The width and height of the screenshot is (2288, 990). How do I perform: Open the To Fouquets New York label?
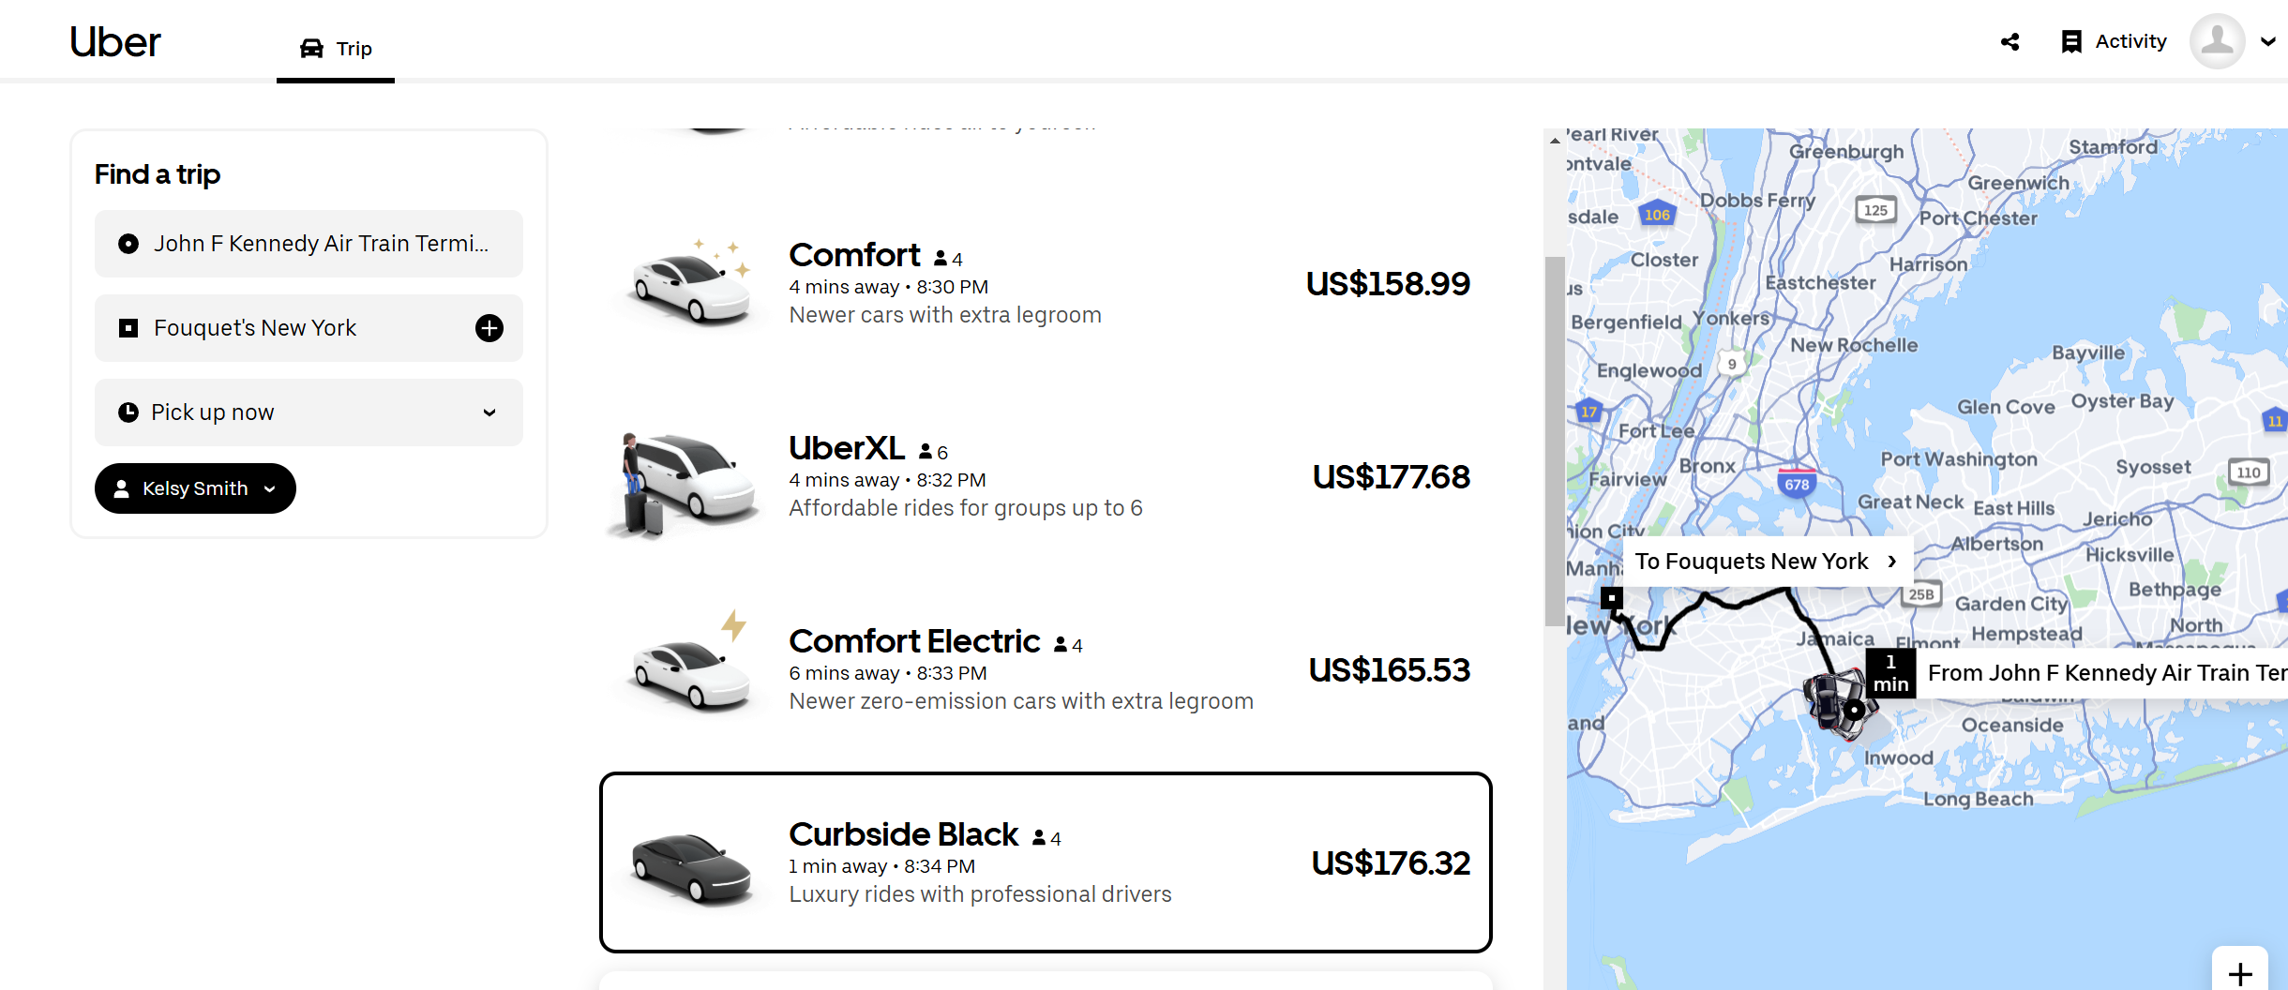pyautogui.click(x=1765, y=562)
